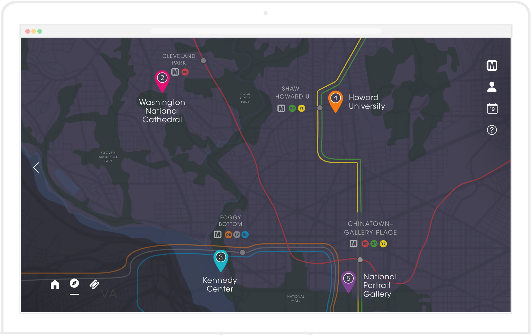Screen dimensions: 531x335
Task: Minimize window with yellow traffic light button
Action: pos(34,31)
